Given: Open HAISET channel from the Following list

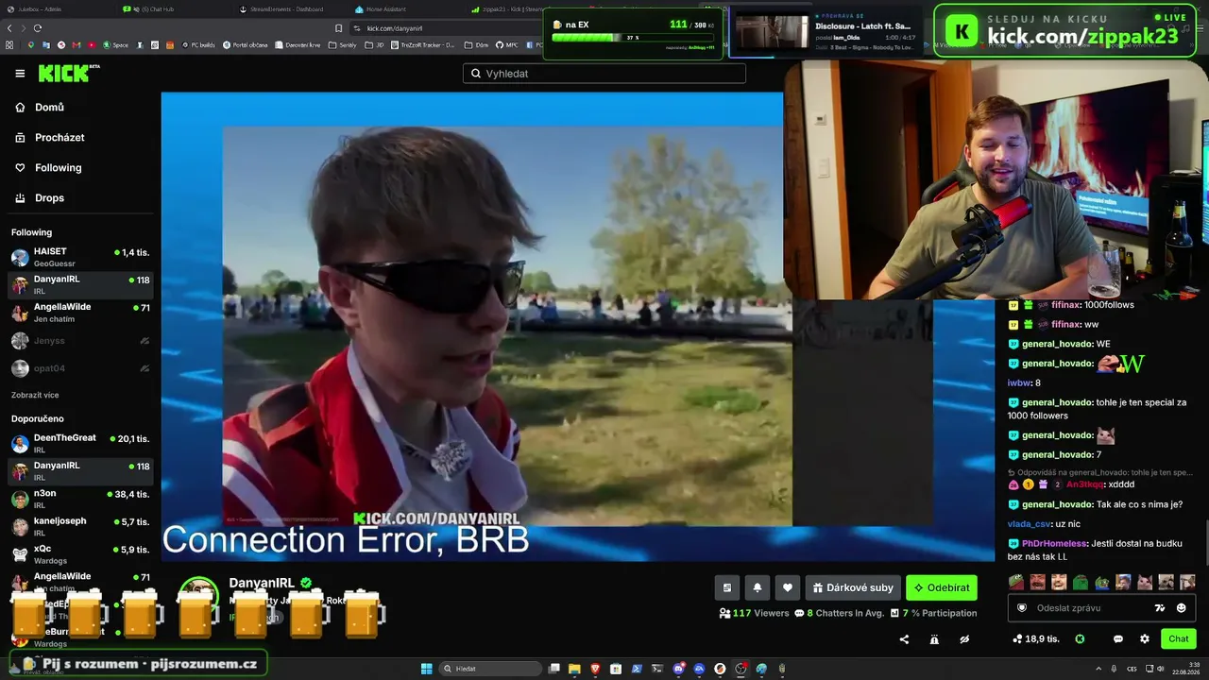Looking at the screenshot, I should tap(80, 257).
